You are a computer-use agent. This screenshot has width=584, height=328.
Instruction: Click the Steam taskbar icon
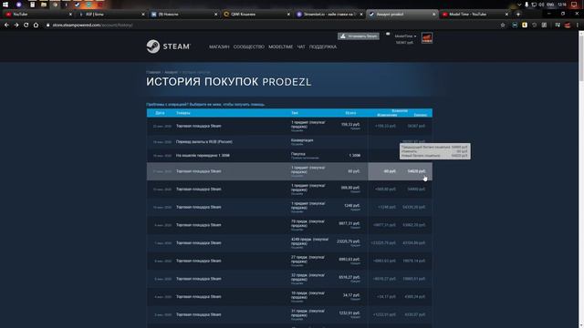[x=77, y=5]
